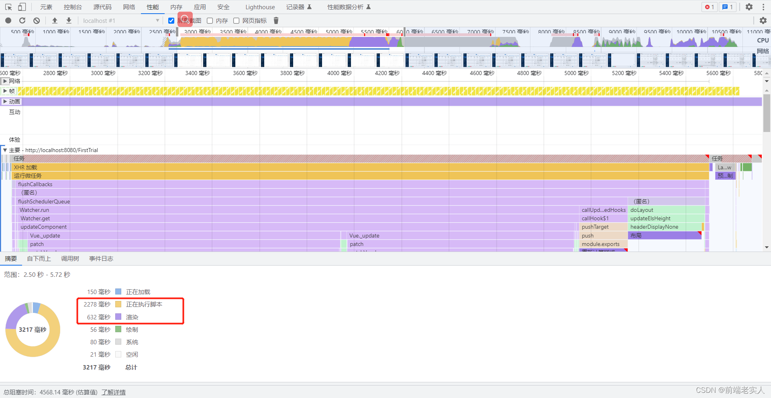Open the 记录器 Recorder tab

(x=299, y=7)
